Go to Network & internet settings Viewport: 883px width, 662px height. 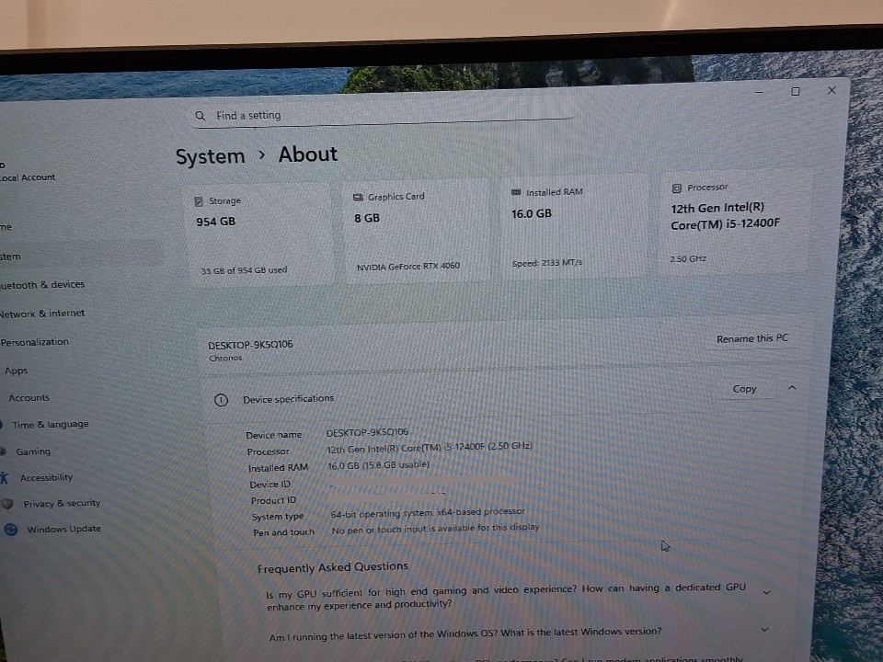[x=42, y=314]
